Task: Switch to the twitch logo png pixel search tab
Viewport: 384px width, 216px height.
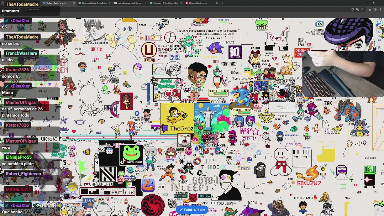Action: (x=130, y=3)
